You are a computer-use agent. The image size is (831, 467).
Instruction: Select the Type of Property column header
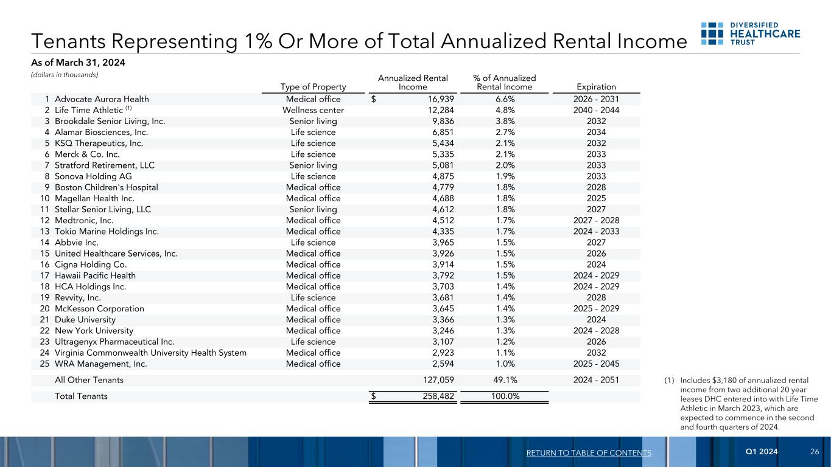(313, 87)
